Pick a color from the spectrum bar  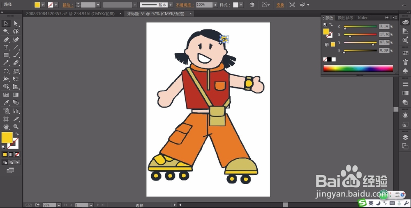point(358,68)
